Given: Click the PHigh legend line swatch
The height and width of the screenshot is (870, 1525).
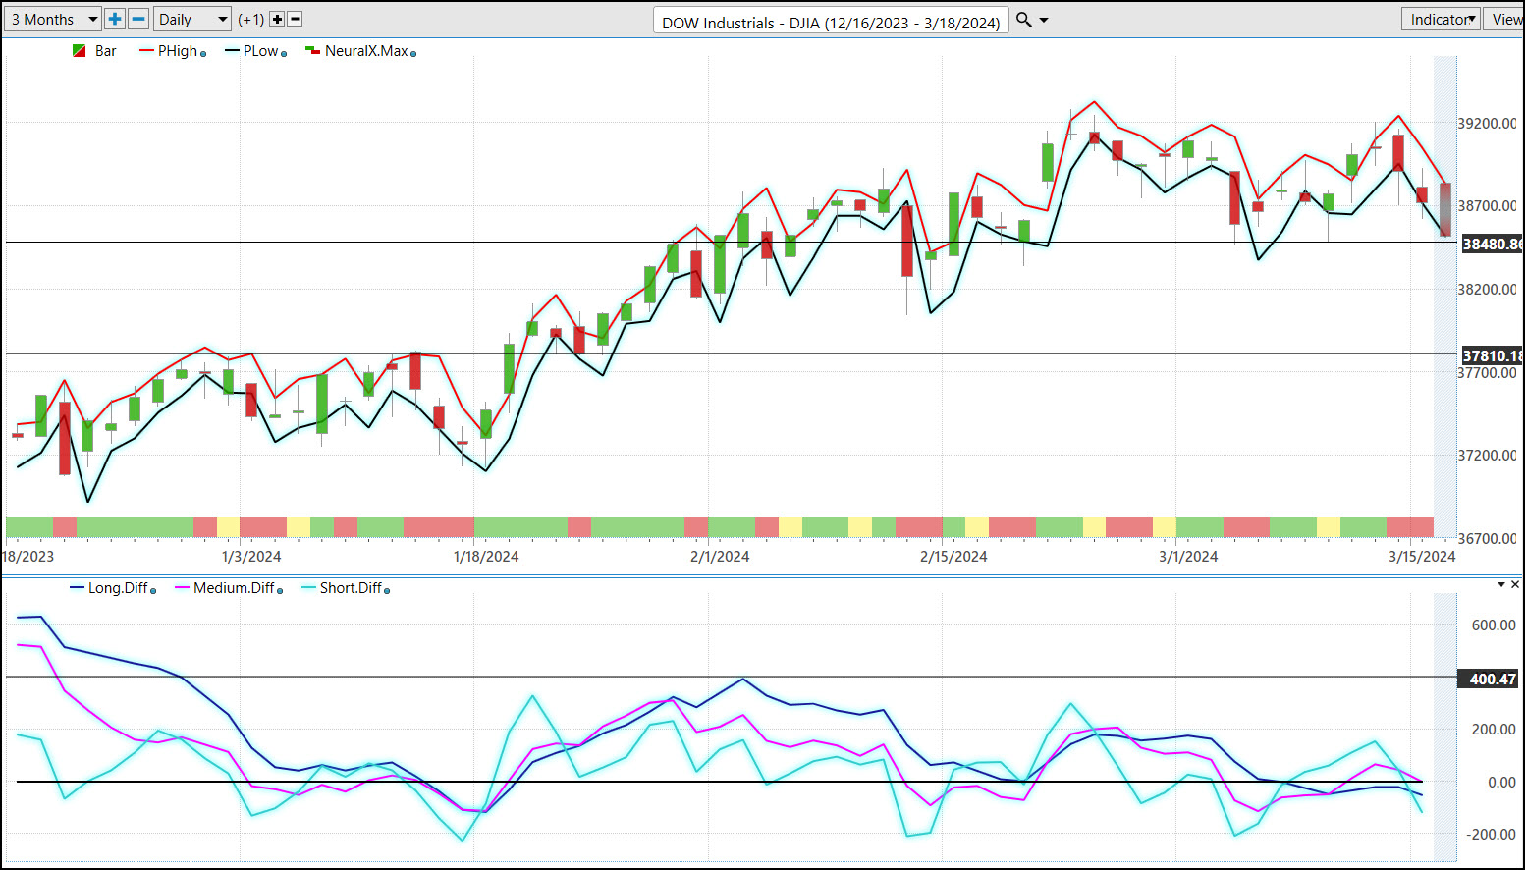Looking at the screenshot, I should coord(146,51).
